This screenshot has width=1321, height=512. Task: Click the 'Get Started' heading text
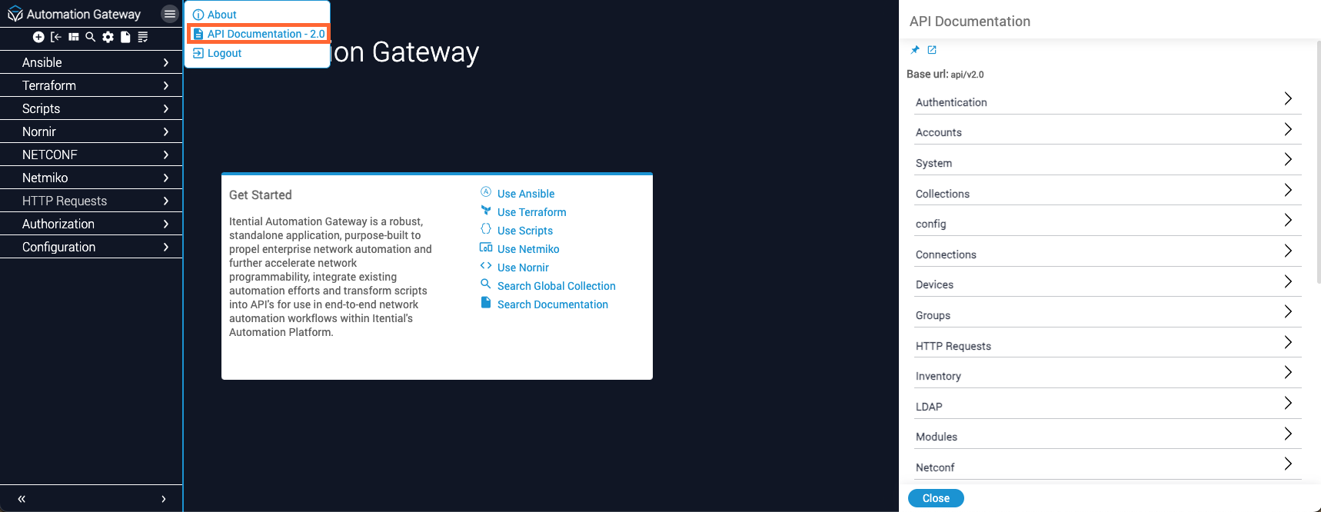(x=261, y=195)
